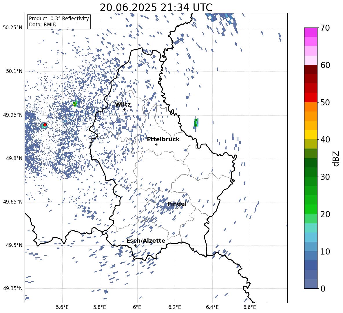The height and width of the screenshot is (313, 343).
Task: Click the 5.8°E longitude label
Action: (x=100, y=307)
